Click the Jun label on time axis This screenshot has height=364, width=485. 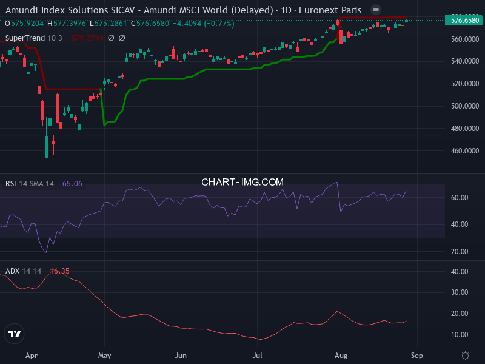click(x=181, y=356)
